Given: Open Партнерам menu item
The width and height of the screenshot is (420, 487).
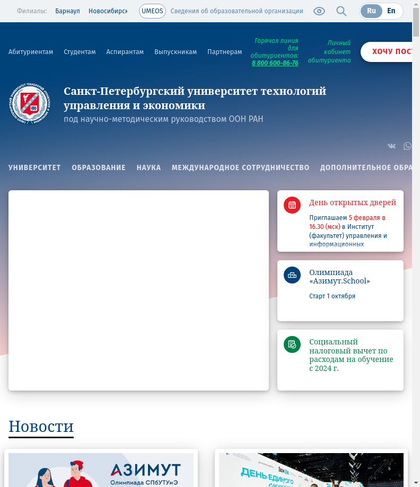Looking at the screenshot, I should click(224, 52).
